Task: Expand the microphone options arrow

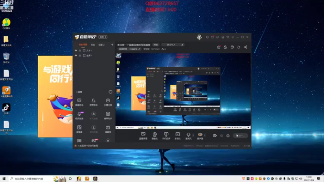Action: (193, 135)
